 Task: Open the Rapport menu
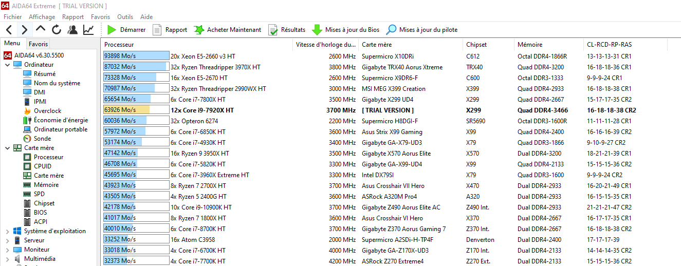coord(73,17)
